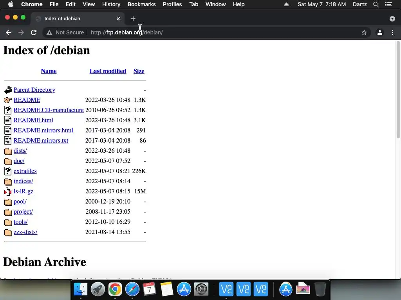Open Safari from the Dock
The image size is (401, 300).
(132, 289)
